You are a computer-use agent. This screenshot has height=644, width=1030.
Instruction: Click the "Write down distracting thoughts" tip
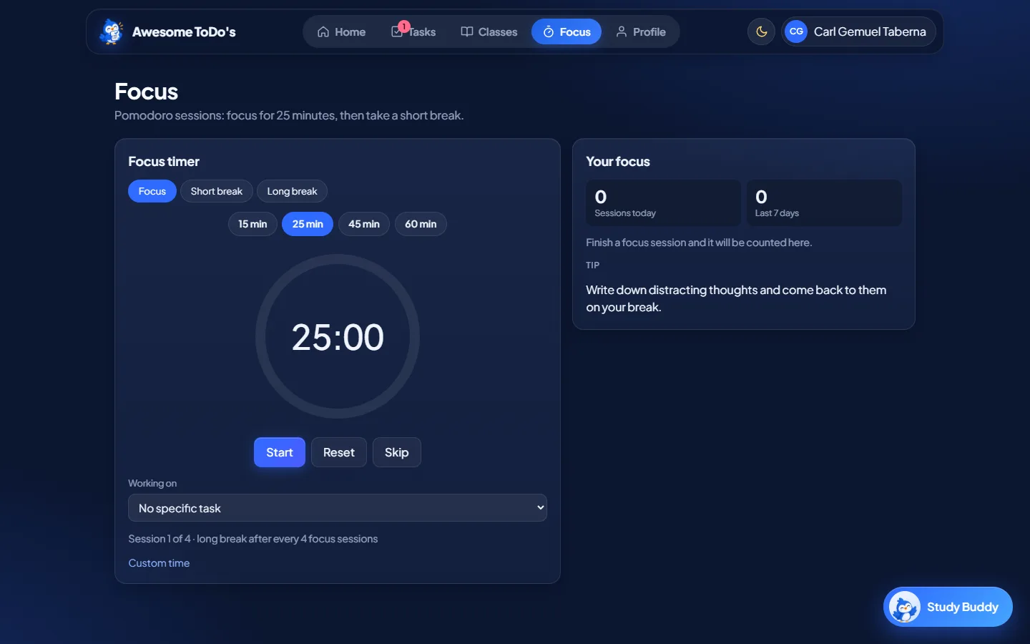tap(736, 298)
